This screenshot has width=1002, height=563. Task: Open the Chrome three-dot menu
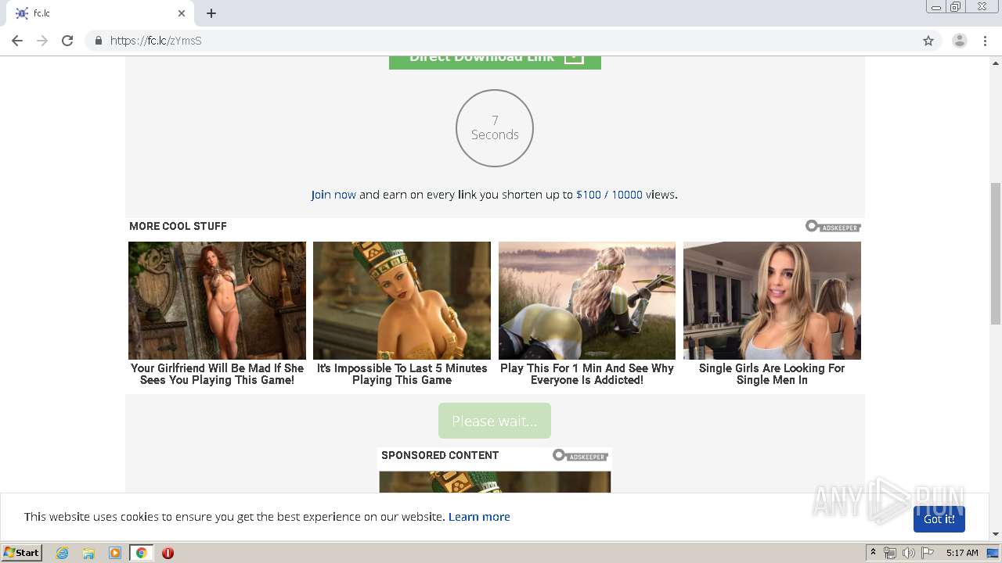pyautogui.click(x=985, y=41)
